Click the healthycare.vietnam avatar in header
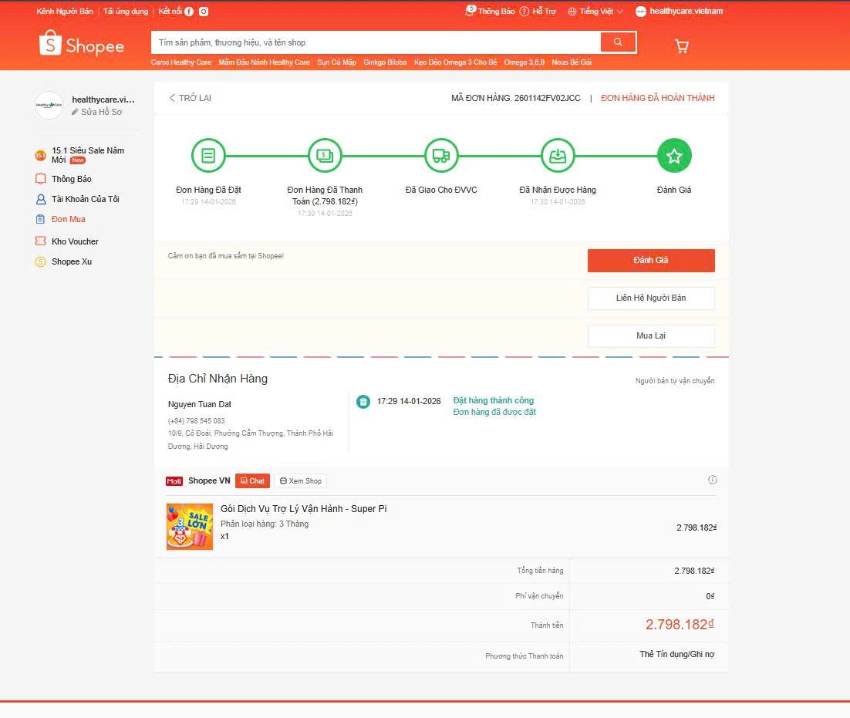This screenshot has width=850, height=718. [640, 12]
